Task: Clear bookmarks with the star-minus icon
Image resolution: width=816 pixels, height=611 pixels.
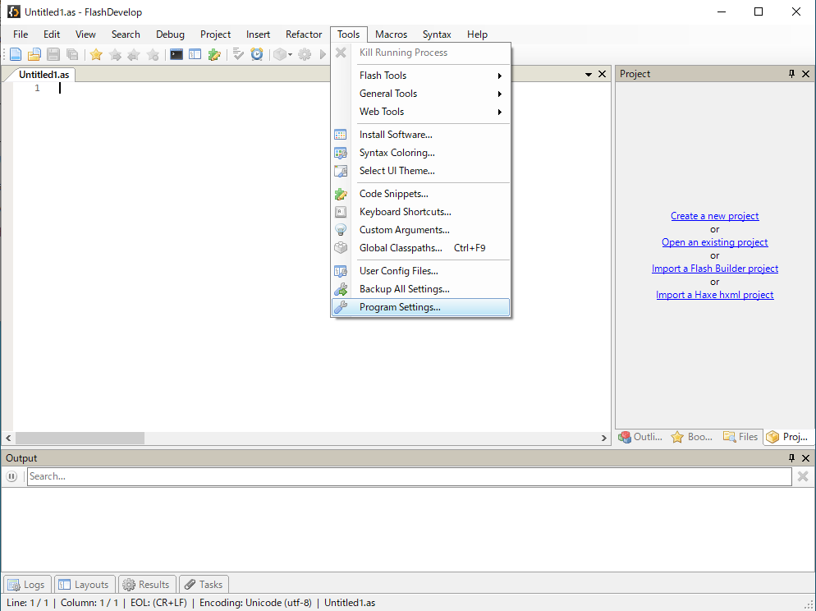Action: pyautogui.click(x=153, y=54)
